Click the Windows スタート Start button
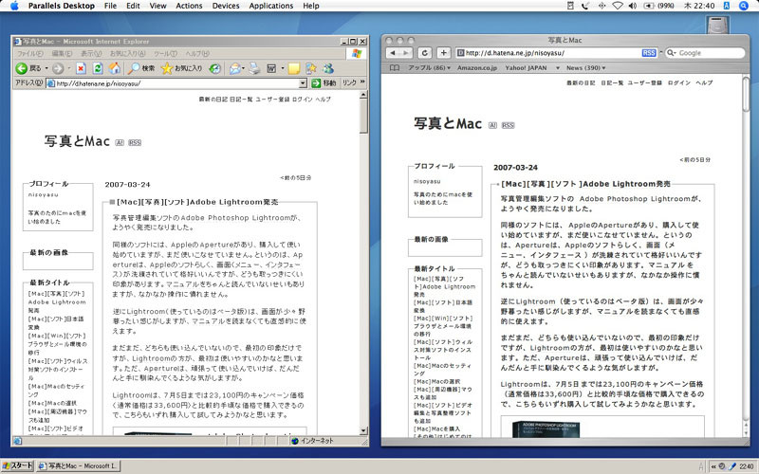The image size is (759, 474). point(17,466)
